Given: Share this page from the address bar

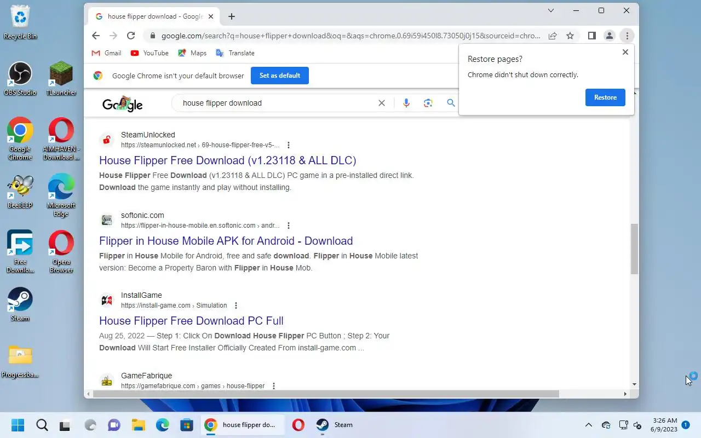Looking at the screenshot, I should (553, 36).
